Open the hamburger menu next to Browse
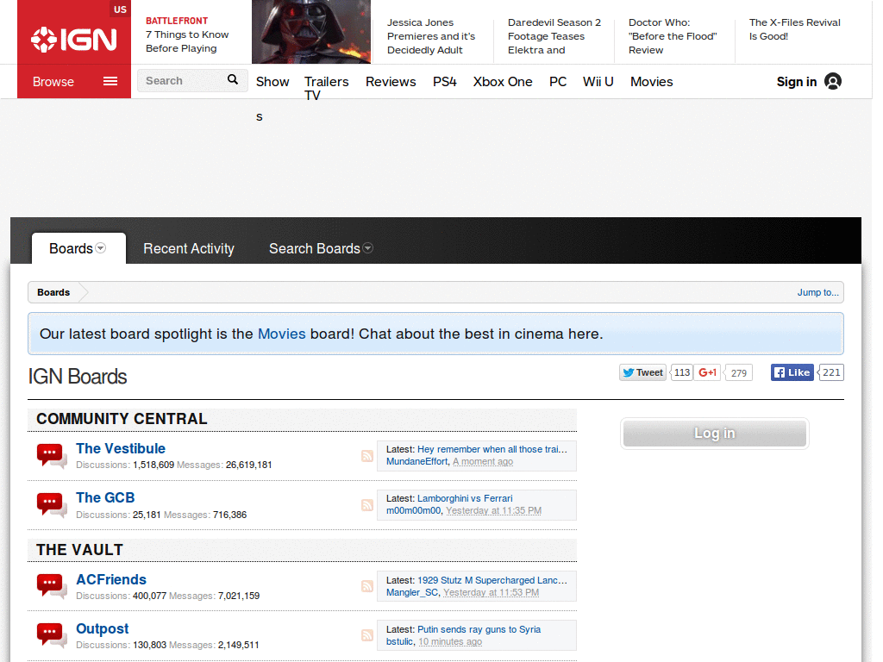The width and height of the screenshot is (883, 662). (110, 81)
